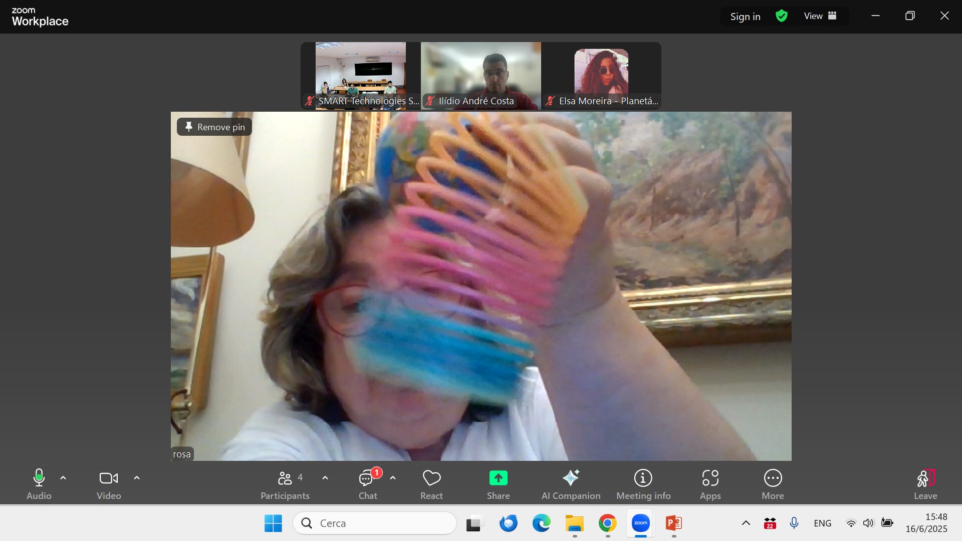Click the tray calendar app icon
Screen dimensions: 962x541
pyautogui.click(x=770, y=523)
